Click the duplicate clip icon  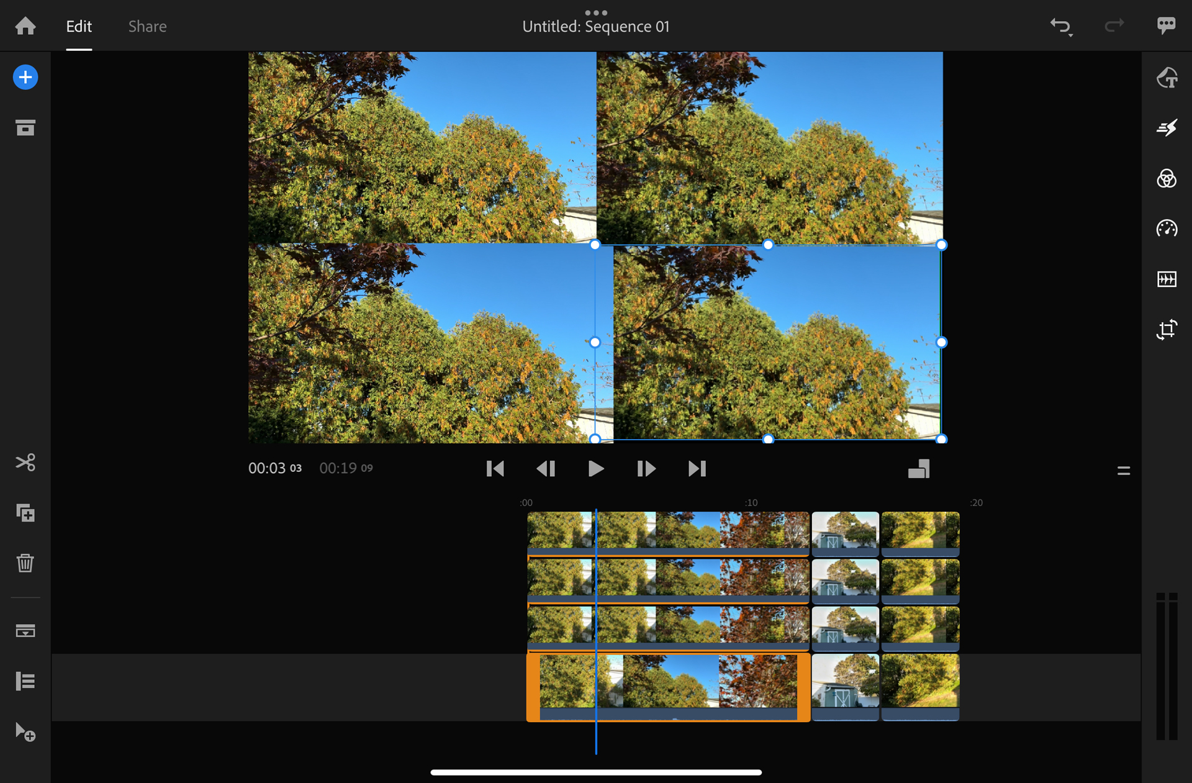click(25, 513)
